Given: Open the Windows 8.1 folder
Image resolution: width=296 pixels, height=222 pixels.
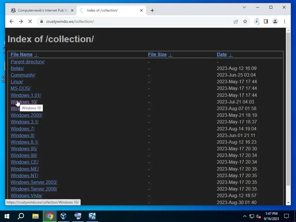Looking at the screenshot, I should pos(24,142).
